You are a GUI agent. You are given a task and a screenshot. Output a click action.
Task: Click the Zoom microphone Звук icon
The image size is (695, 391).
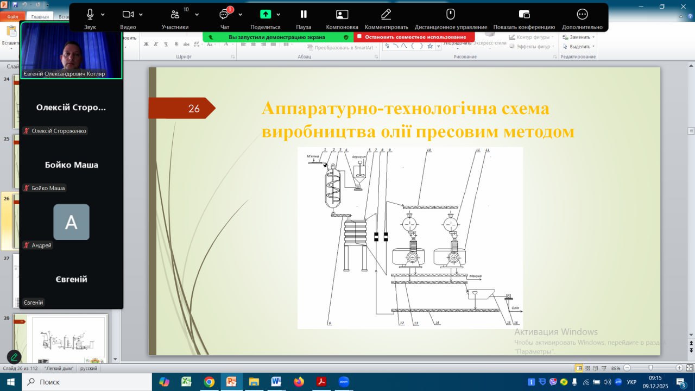click(x=90, y=14)
